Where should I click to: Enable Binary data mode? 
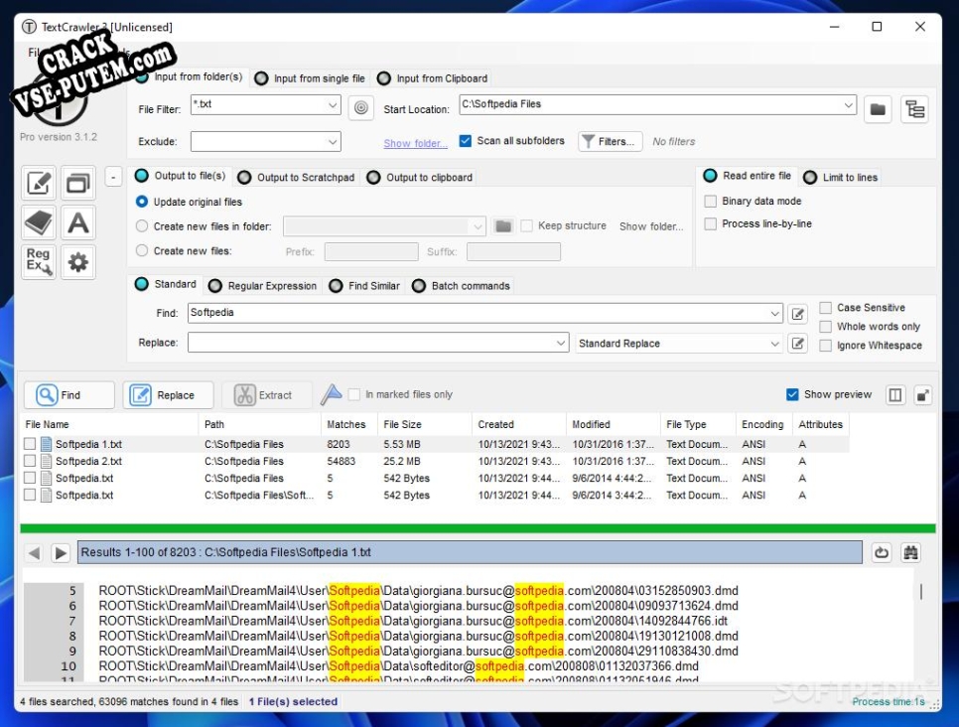click(x=710, y=202)
